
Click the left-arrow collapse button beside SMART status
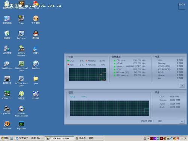[x=182, y=121]
